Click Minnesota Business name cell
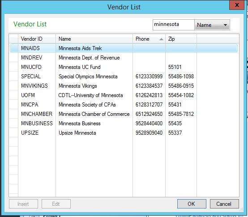The width and height of the screenshot is (248, 217). coord(80,123)
